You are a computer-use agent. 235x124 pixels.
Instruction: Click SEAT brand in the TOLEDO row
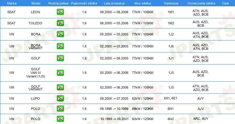tap(11, 23)
